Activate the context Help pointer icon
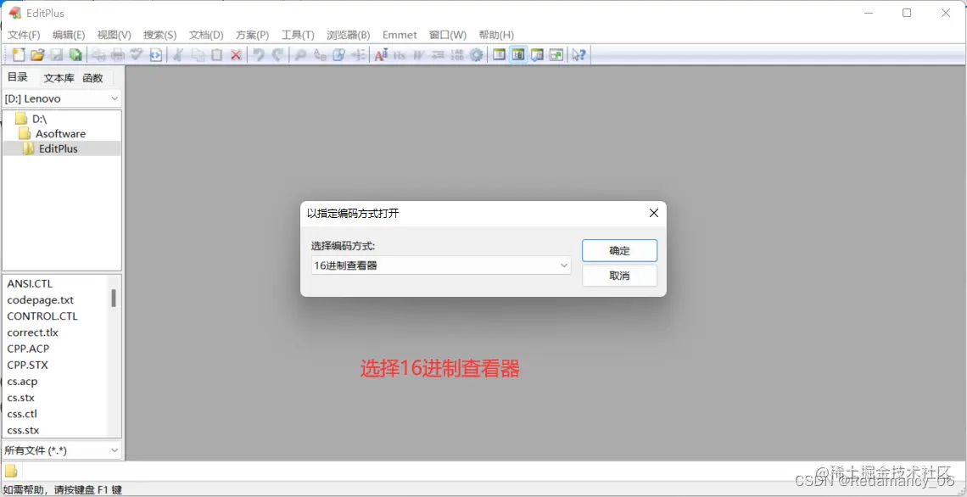967x497 pixels. coord(578,54)
